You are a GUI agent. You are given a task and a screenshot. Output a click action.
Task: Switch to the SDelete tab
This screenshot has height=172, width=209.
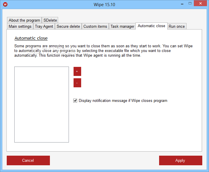(x=50, y=20)
